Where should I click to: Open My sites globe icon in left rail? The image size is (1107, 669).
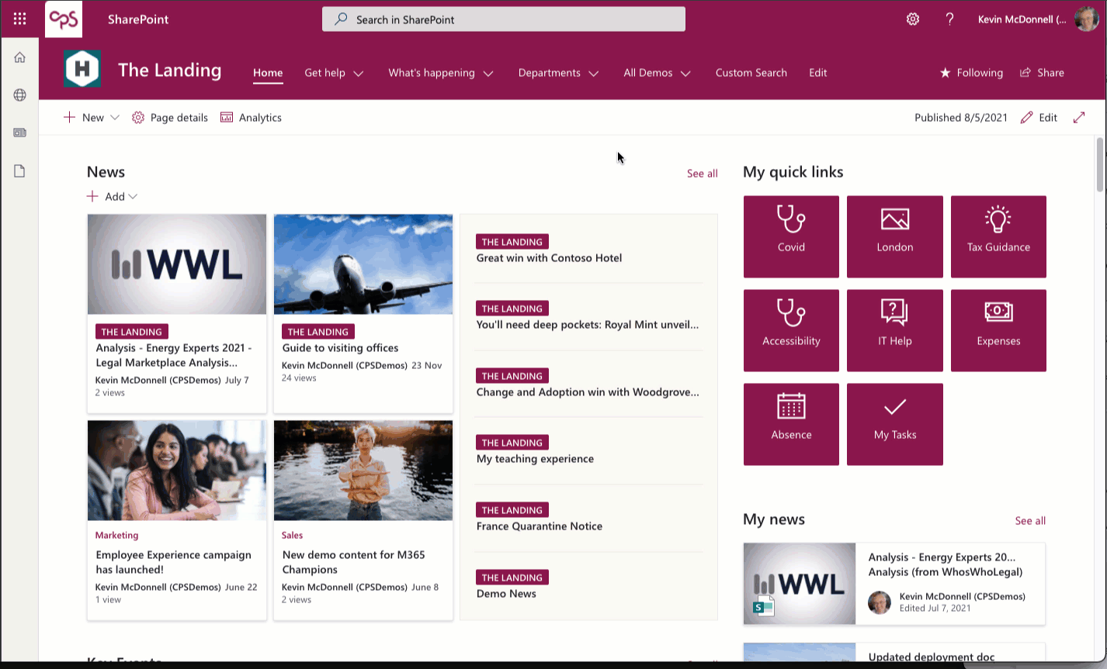click(19, 95)
